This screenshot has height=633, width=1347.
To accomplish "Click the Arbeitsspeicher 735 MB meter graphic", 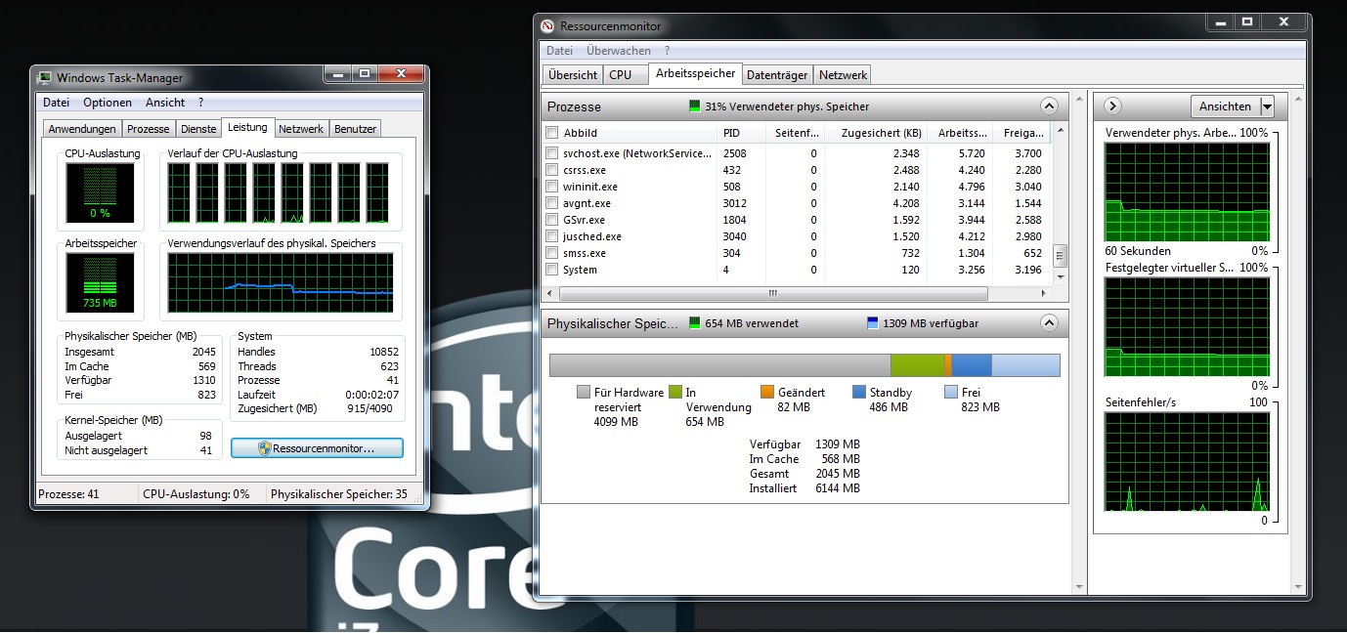I will tap(100, 282).
